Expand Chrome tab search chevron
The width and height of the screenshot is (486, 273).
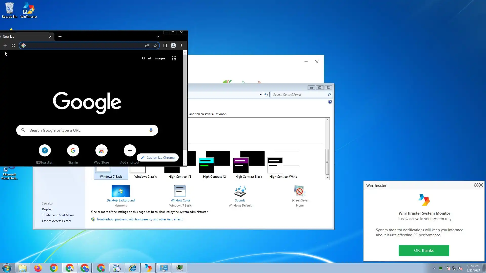tap(157, 37)
